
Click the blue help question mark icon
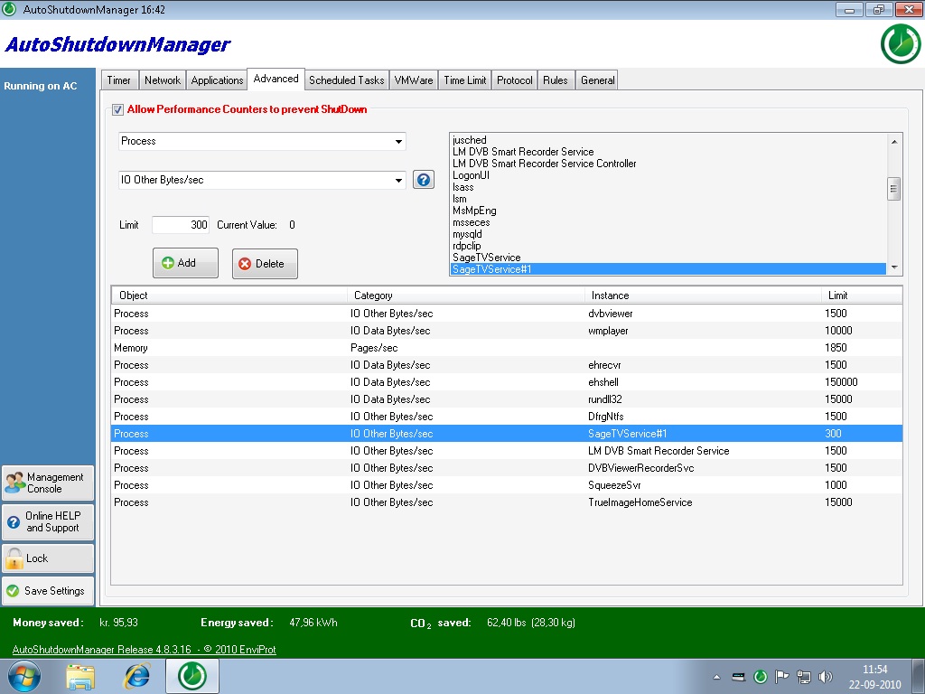424,180
